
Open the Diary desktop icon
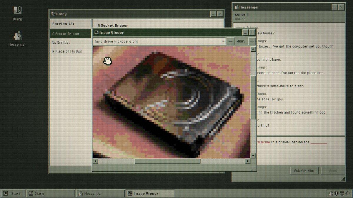click(x=17, y=13)
